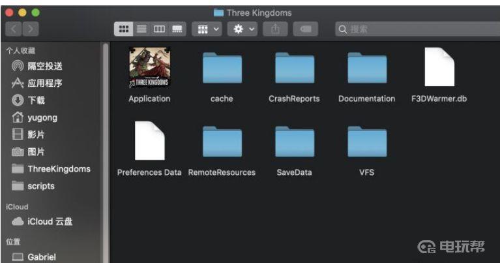Click the Share toolbar button
Screen dimensions: 500x263
click(275, 29)
